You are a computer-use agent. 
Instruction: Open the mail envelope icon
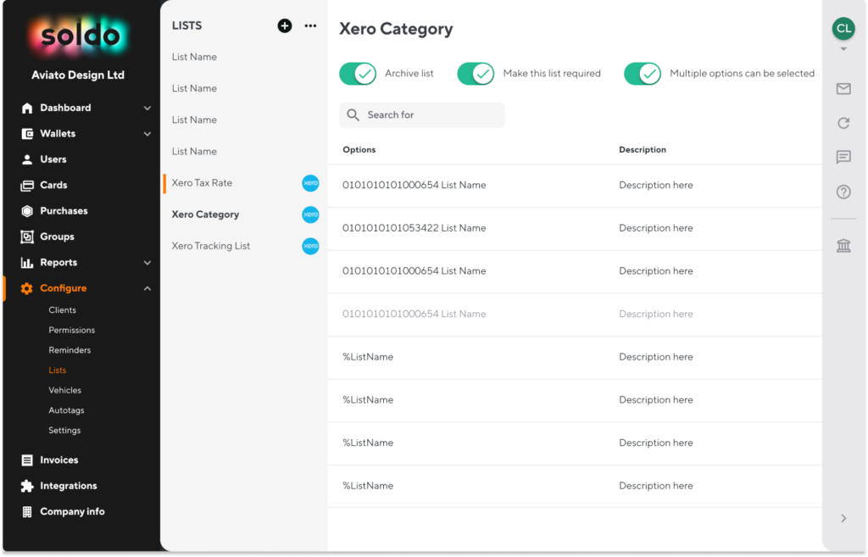point(843,88)
